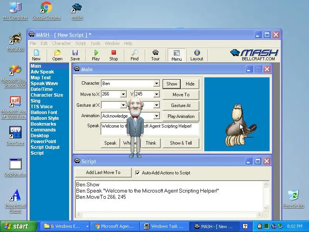The height and width of the screenshot is (232, 309).
Task: Click the Show & Tell button
Action: pos(181,143)
